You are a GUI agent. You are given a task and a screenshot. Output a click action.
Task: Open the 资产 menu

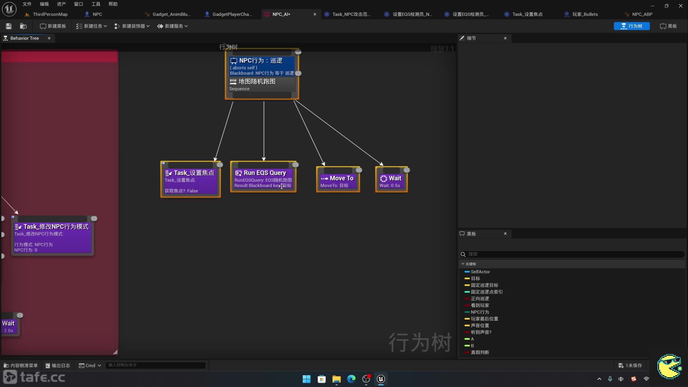(x=61, y=4)
